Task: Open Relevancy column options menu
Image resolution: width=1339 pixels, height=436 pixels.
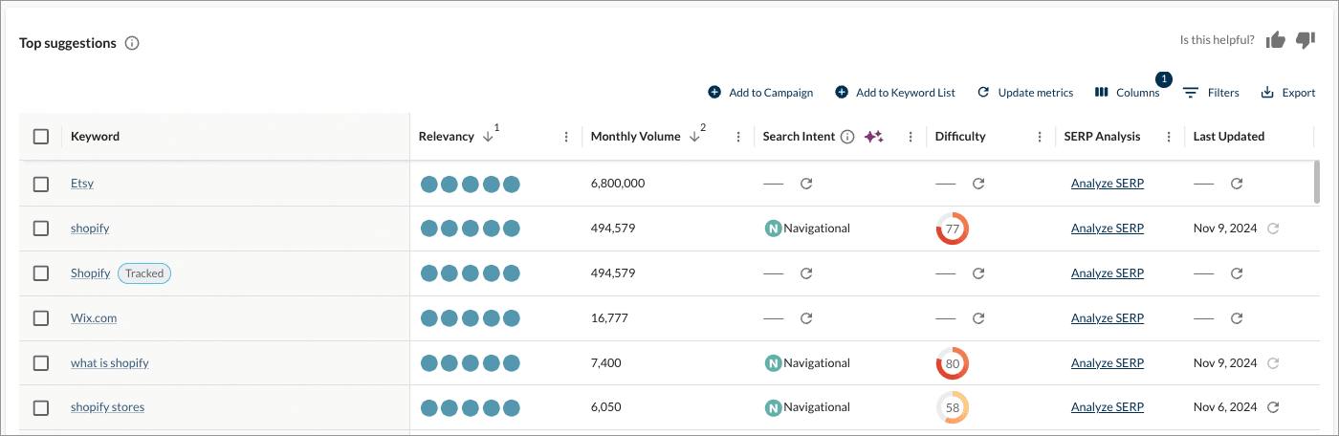Action: click(566, 137)
